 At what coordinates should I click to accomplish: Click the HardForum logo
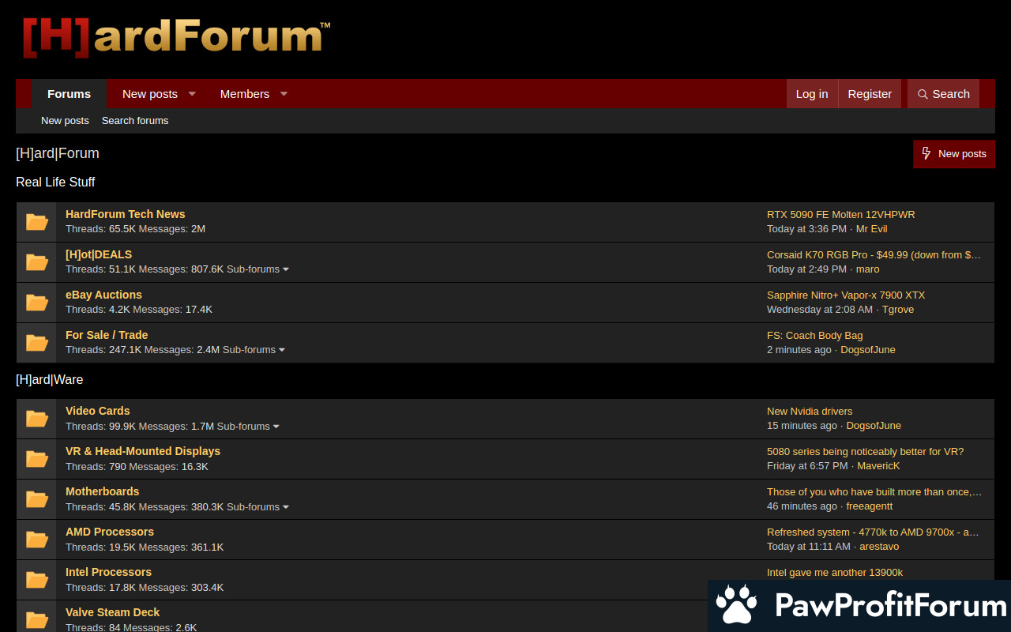[x=176, y=37]
